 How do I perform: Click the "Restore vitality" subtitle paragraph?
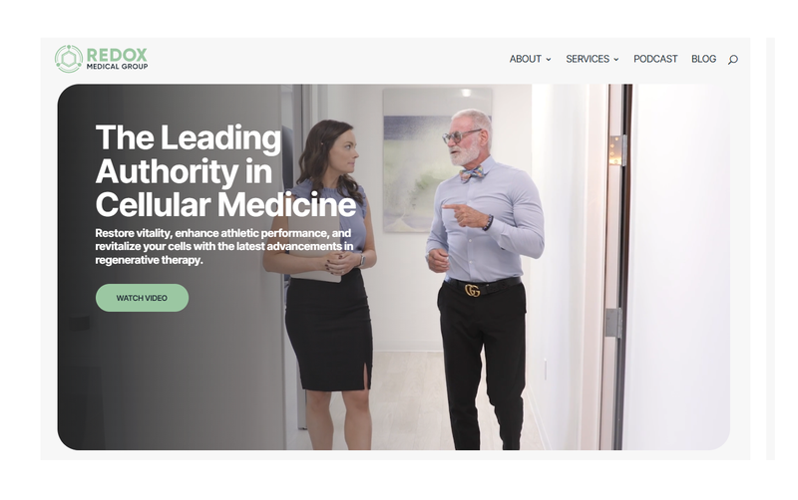coord(223,246)
